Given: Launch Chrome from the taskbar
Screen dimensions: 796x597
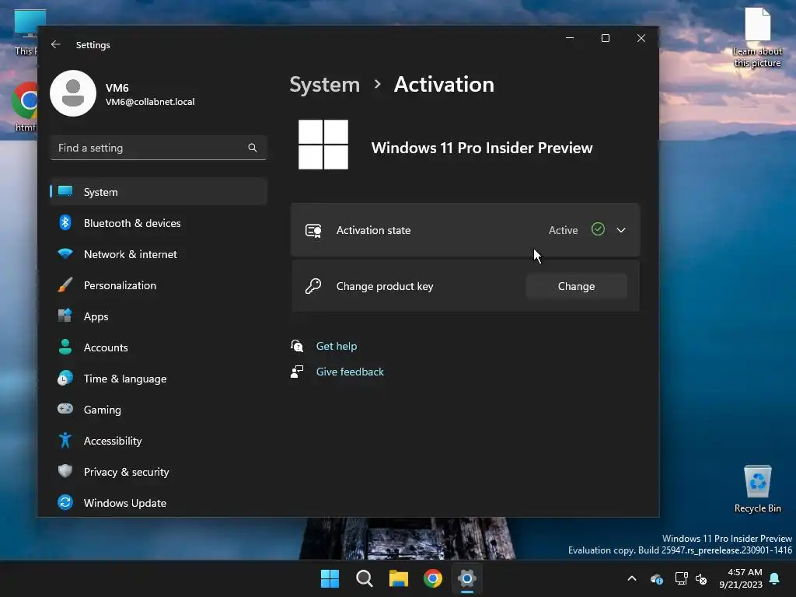Looking at the screenshot, I should pos(432,578).
